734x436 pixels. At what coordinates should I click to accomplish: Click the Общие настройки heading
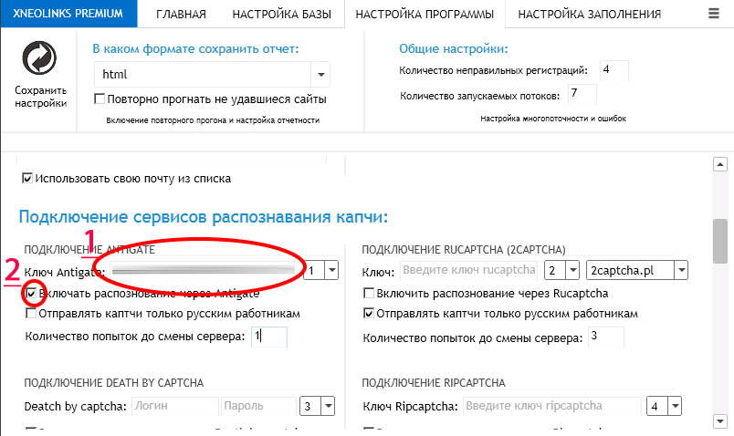(x=453, y=48)
